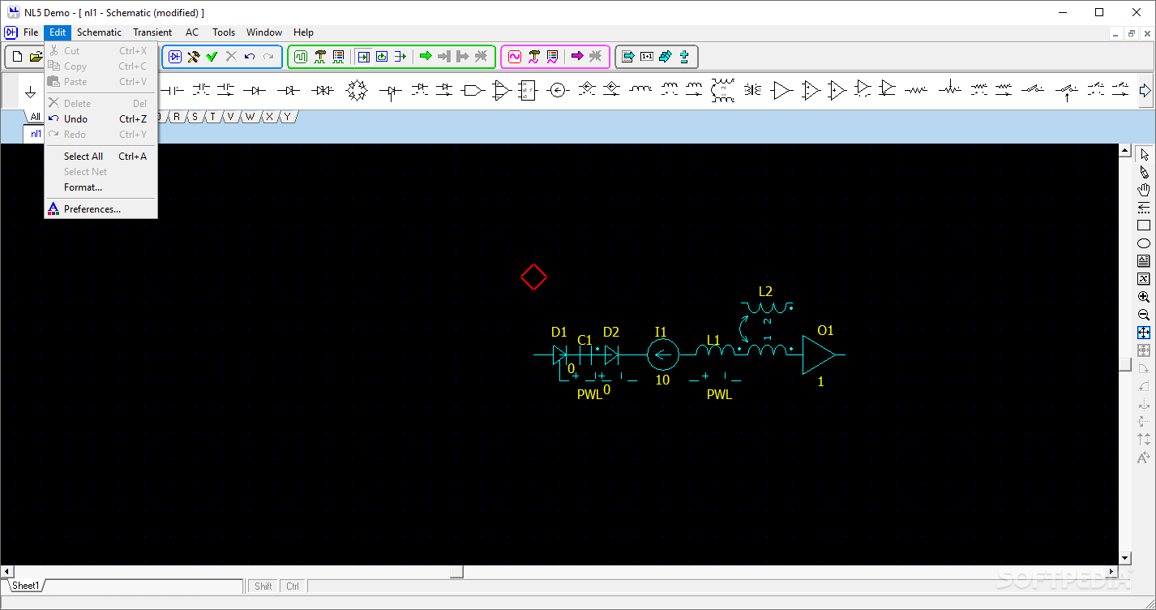Click the vertical scrollbar down arrow

1124,558
